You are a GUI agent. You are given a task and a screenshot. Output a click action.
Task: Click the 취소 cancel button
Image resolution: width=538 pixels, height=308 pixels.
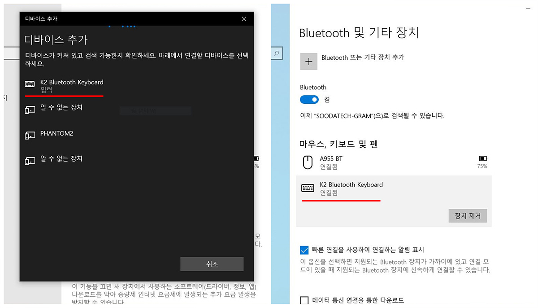click(x=212, y=264)
